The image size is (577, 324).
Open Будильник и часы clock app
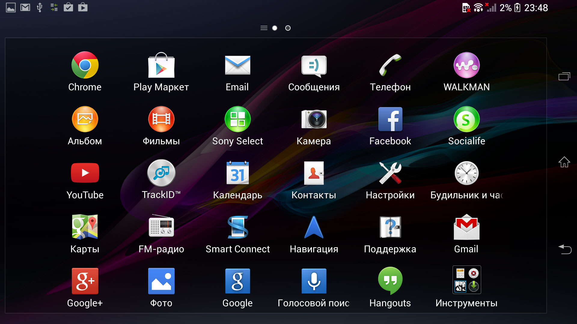coord(466,180)
